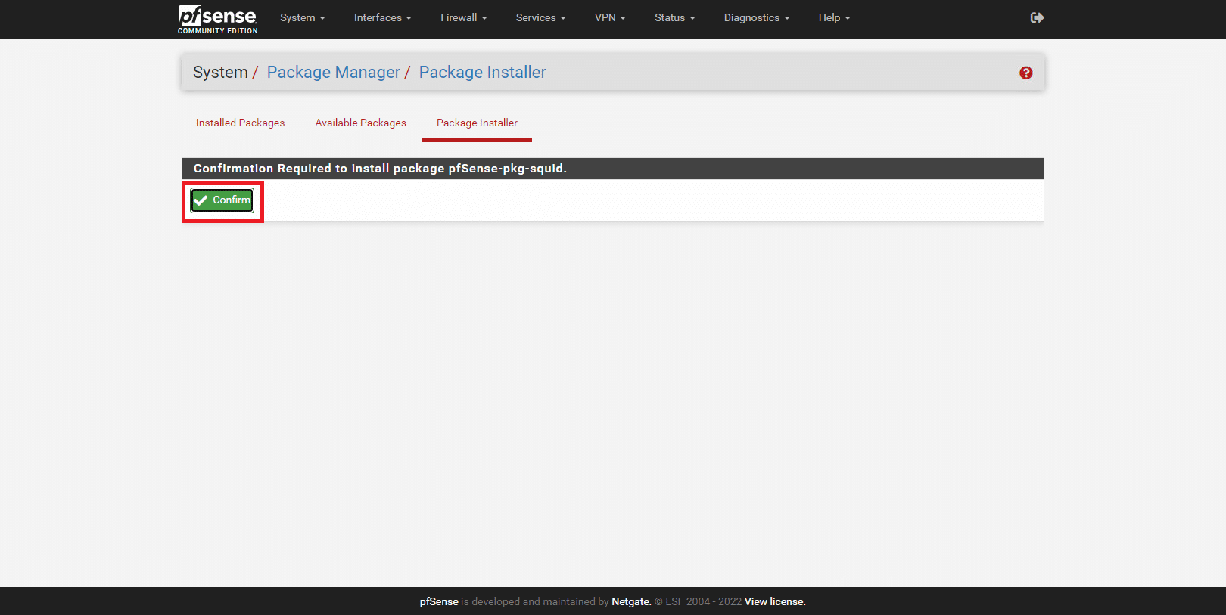Open the red help question-mark icon

(x=1025, y=73)
